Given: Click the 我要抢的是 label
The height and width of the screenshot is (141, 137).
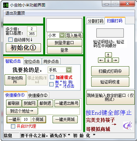Looking at the screenshot, I should [27, 70].
